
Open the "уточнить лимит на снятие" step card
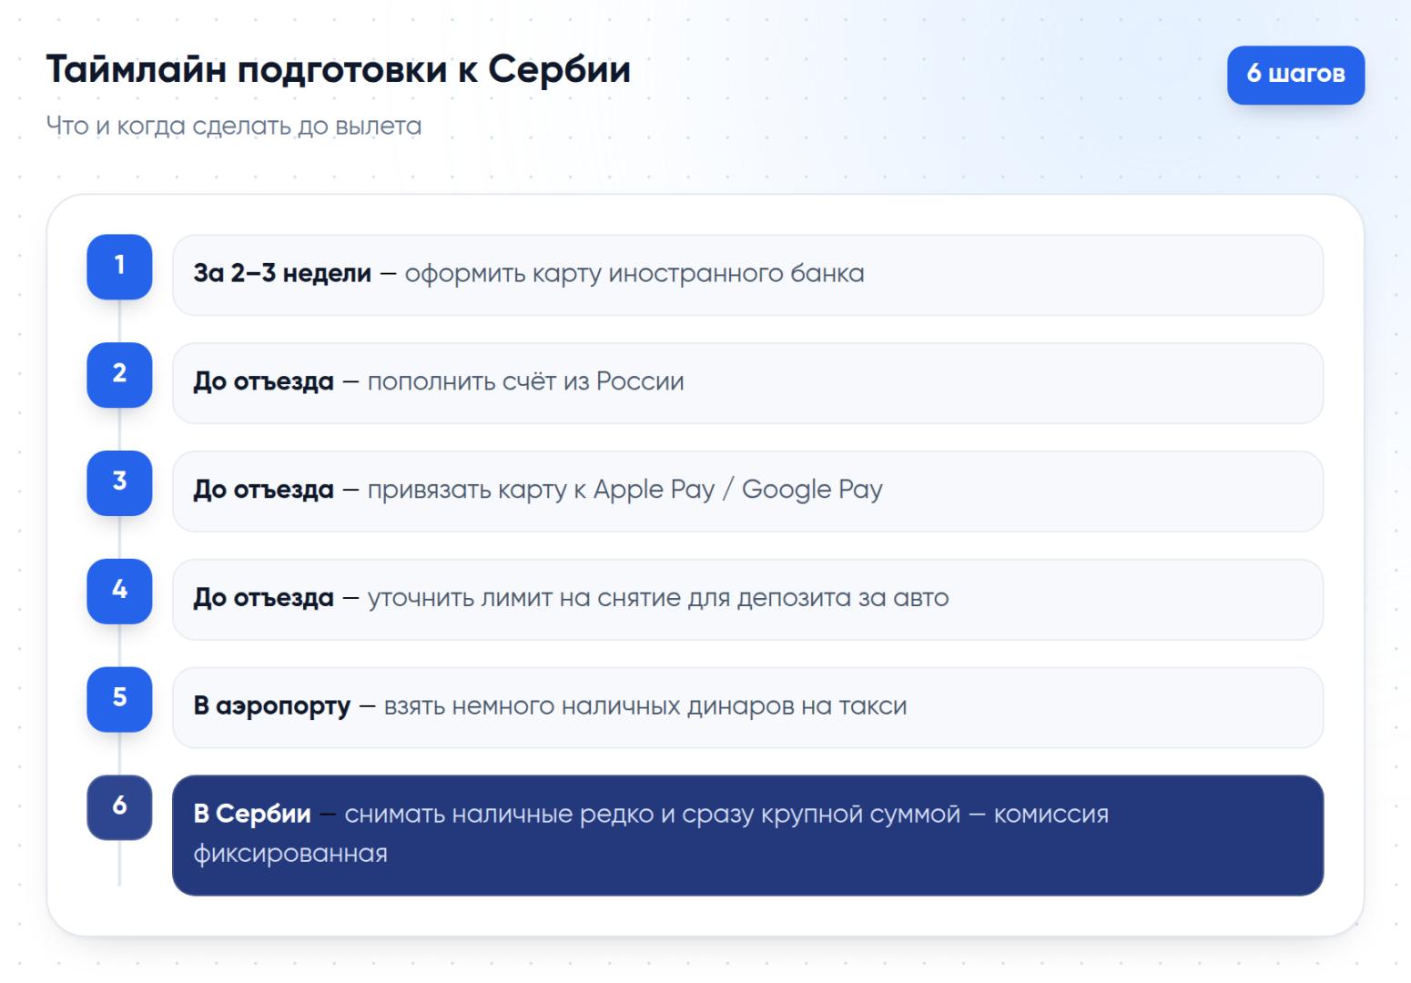tap(747, 600)
